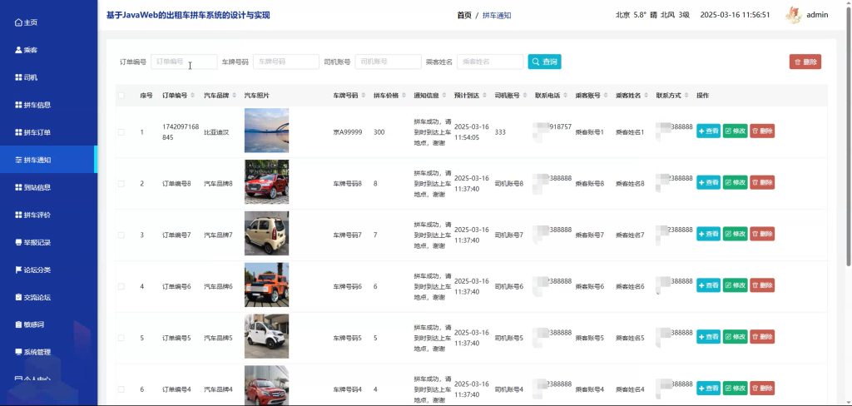The width and height of the screenshot is (852, 406).
Task: Focus the 乘客姓名 search field
Action: (x=490, y=62)
